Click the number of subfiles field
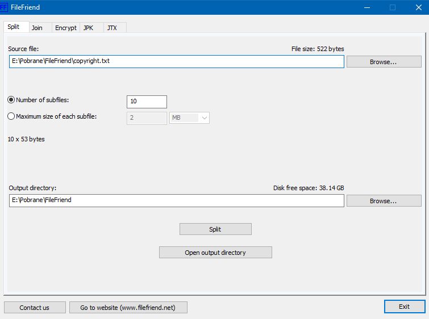This screenshot has width=429, height=319. pyautogui.click(x=147, y=102)
